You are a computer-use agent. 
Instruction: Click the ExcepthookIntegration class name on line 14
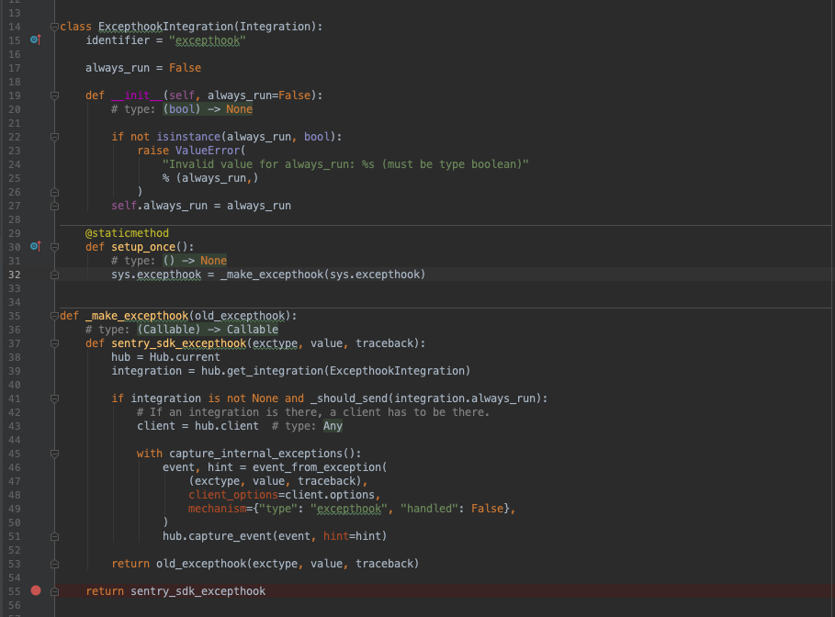coord(166,27)
